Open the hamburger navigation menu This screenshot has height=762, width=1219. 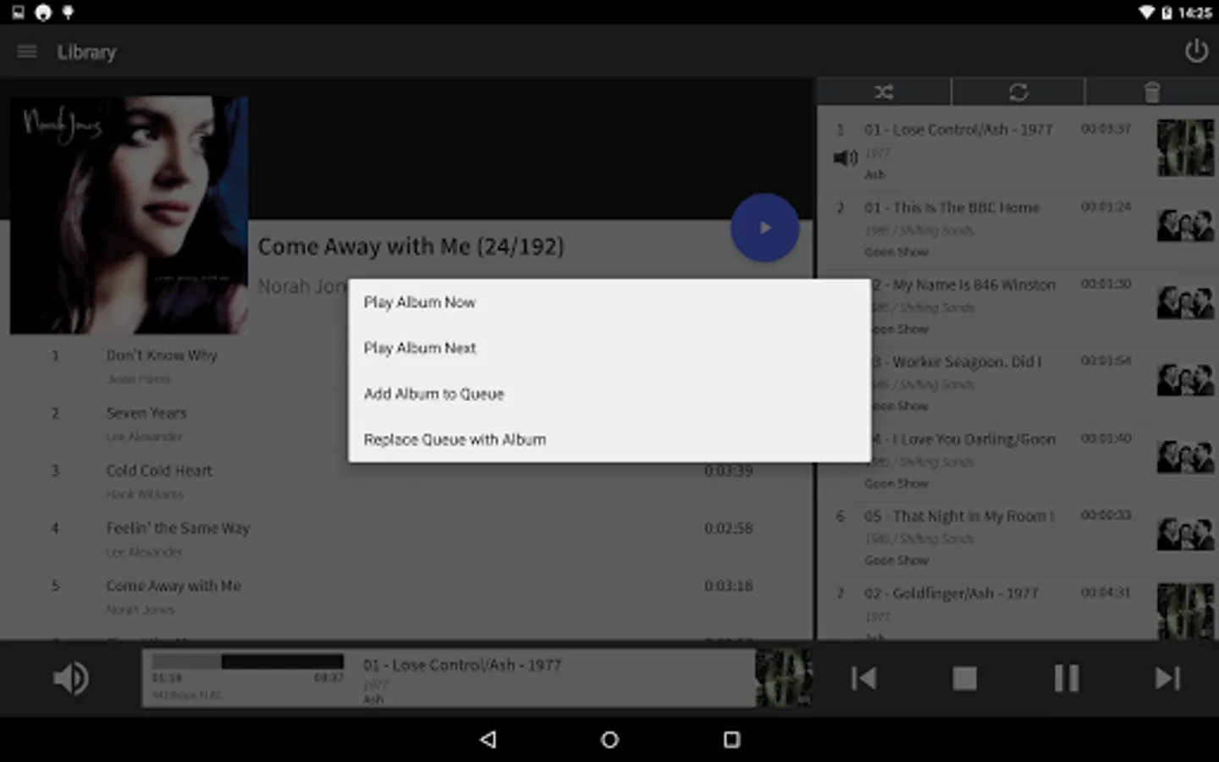pyautogui.click(x=27, y=52)
